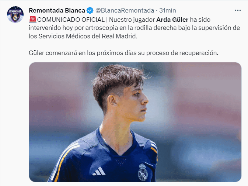Click the Adidas logo on the shirt
Viewport: 248px width, 186px height.
point(99,171)
